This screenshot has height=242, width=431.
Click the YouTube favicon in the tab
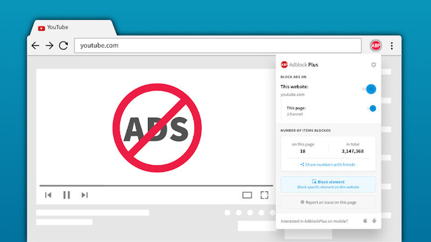pyautogui.click(x=41, y=28)
